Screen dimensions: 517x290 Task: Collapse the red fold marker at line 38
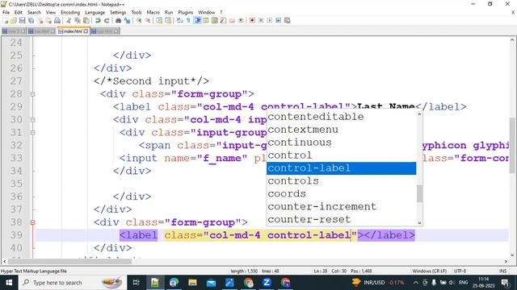click(x=32, y=222)
